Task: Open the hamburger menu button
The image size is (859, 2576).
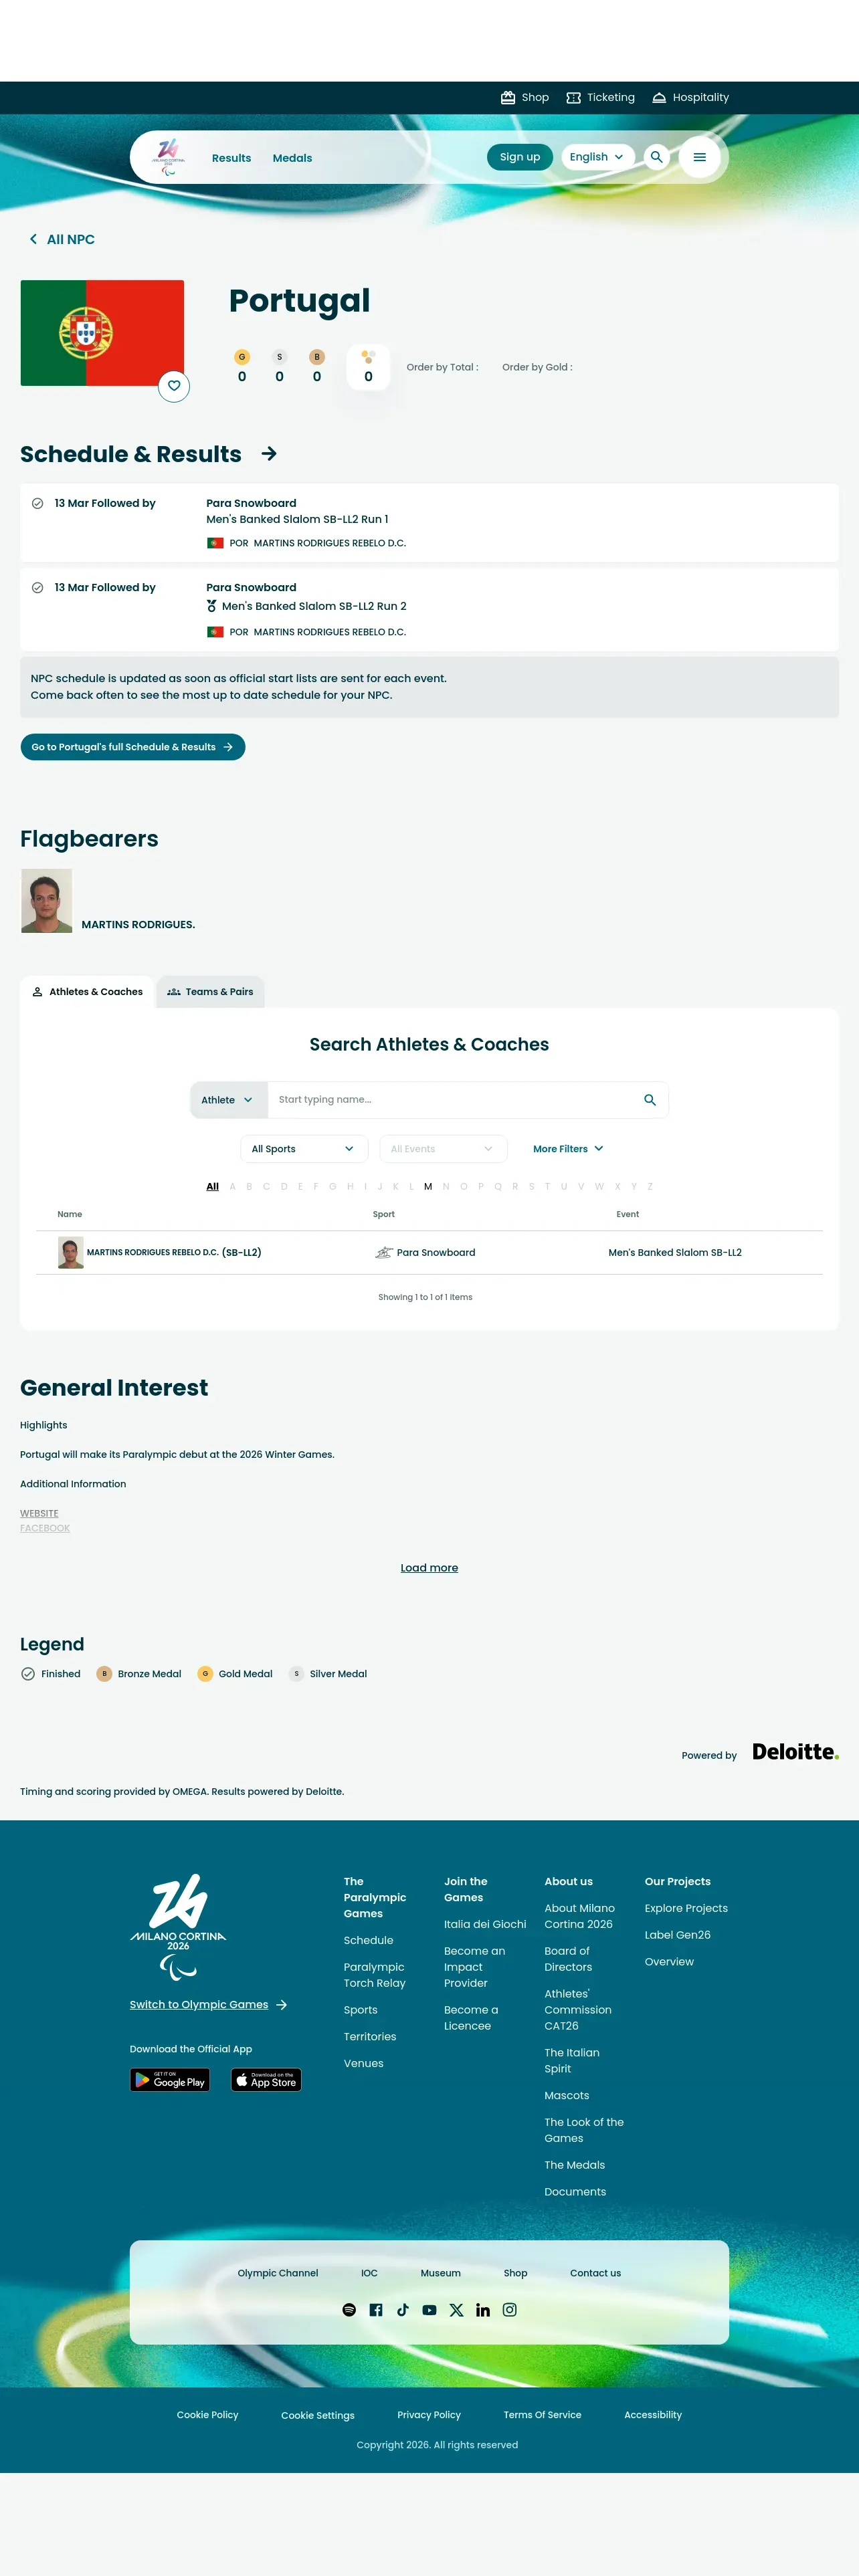Action: click(x=699, y=157)
